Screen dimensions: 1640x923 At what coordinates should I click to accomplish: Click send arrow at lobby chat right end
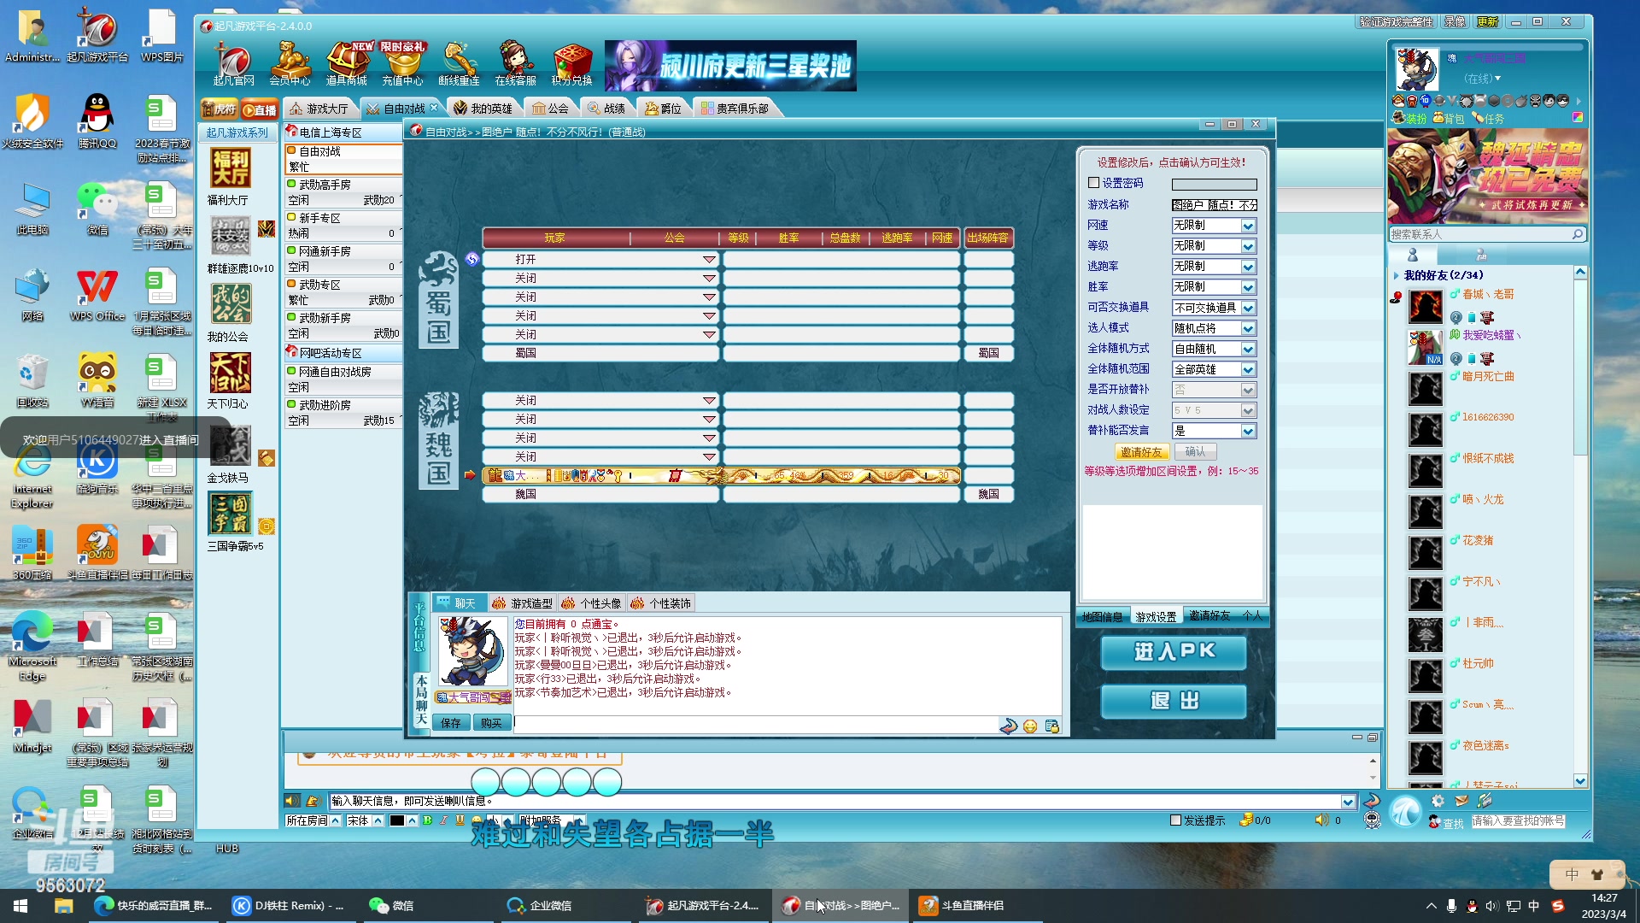1371,801
